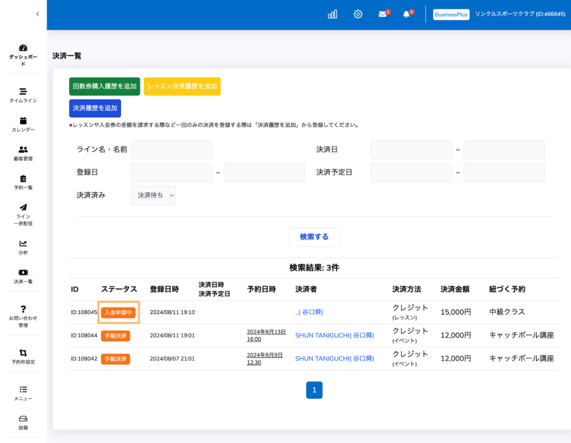Click the 中級クラス reservation text

pyautogui.click(x=507, y=312)
